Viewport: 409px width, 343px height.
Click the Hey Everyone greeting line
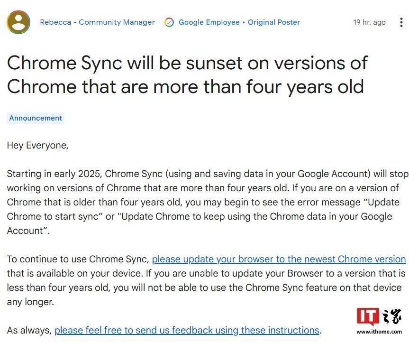37,145
